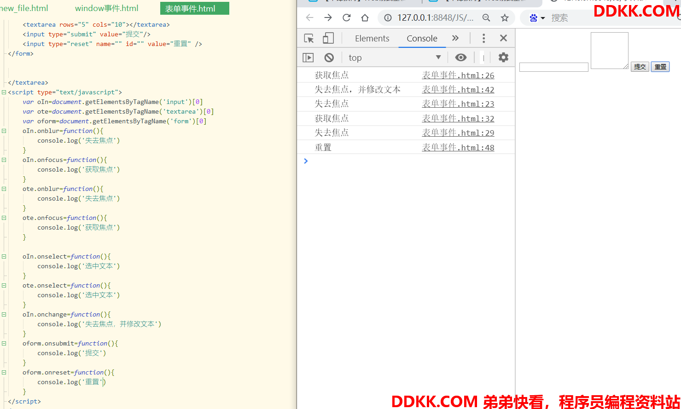The width and height of the screenshot is (681, 409).
Task: Collapse the script tag fold marker
Action: tap(4, 92)
